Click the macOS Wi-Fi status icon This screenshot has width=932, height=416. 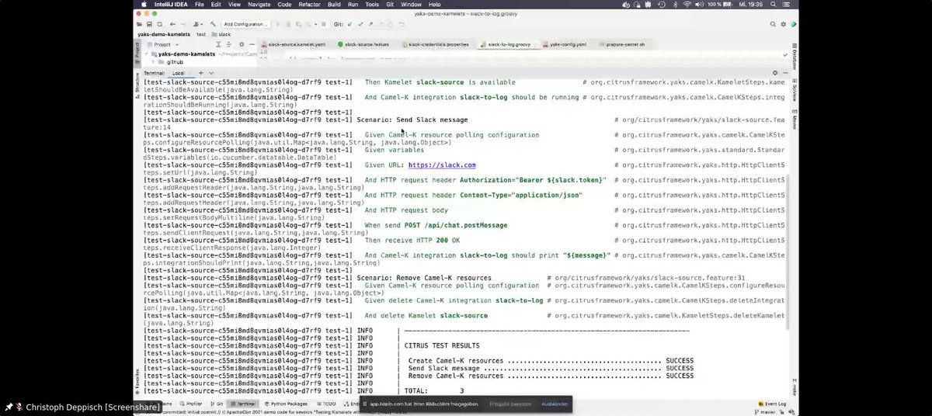pyautogui.click(x=687, y=4)
